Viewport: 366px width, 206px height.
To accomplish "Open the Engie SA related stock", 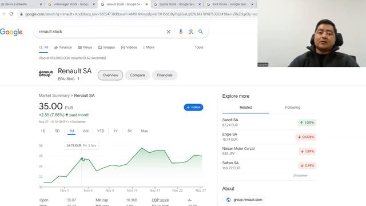I will [269, 137].
